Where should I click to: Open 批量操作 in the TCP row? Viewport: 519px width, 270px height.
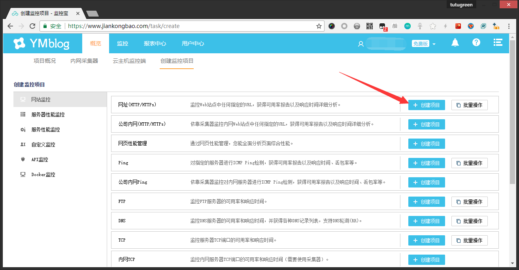(469, 240)
